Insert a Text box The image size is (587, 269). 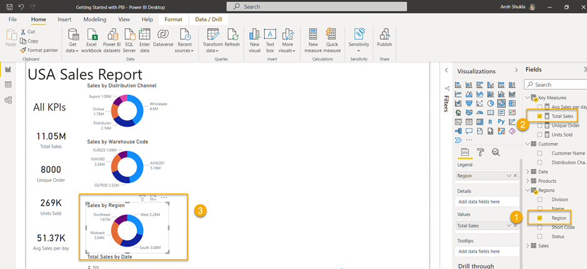tap(270, 41)
